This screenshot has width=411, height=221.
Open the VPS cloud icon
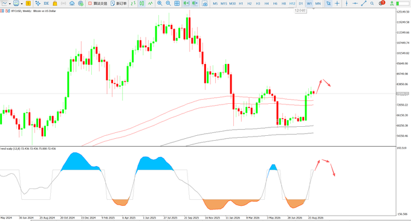click(72, 4)
